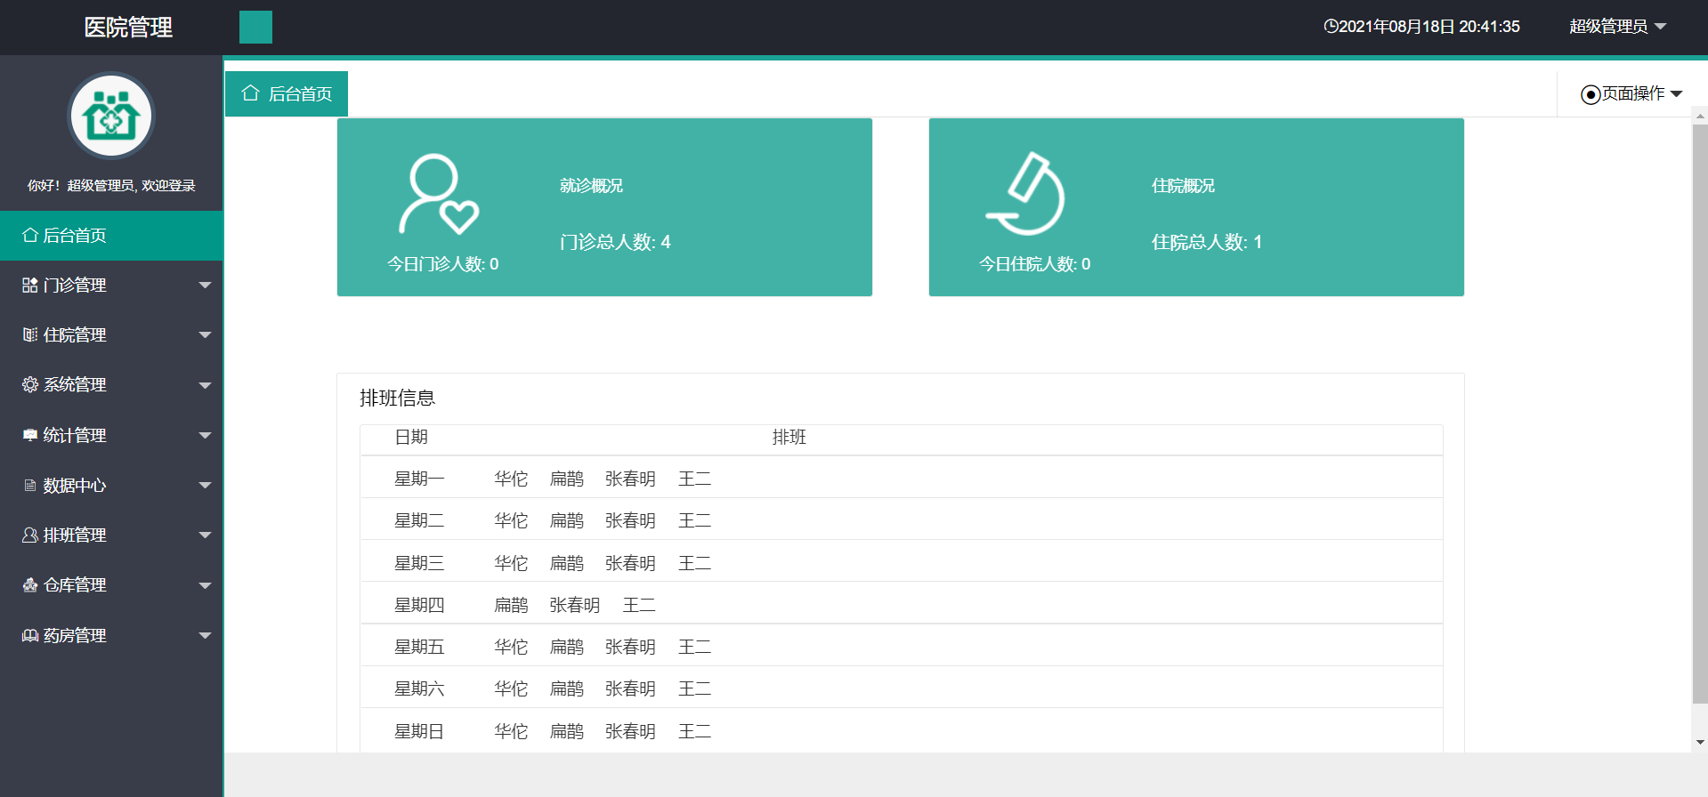Screen dimensions: 1708x797
Task: Click the teal sidebar collapse square
Action: [255, 28]
